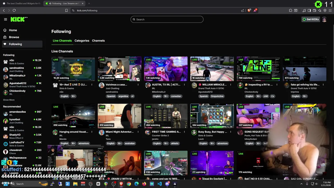Image resolution: width=334 pixels, height=188 pixels.
Task: Close the Following - Live Streams tab
Action: coord(83,3)
